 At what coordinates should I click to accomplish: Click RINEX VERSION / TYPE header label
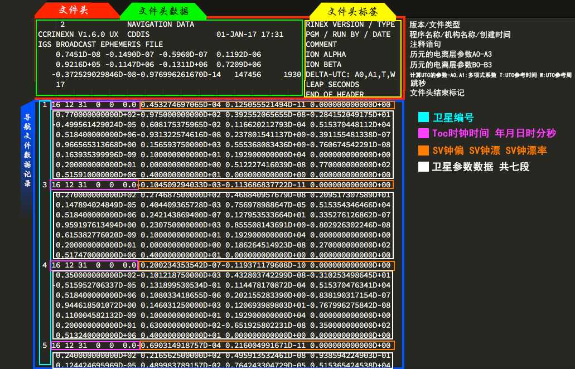350,24
